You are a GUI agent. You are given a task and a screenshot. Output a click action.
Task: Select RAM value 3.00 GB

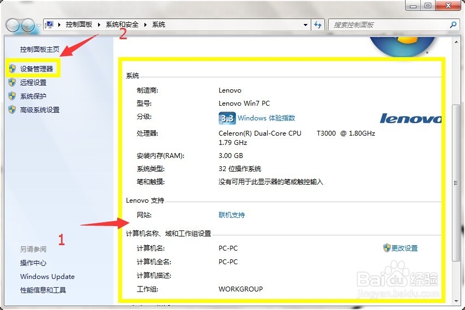[x=231, y=156]
